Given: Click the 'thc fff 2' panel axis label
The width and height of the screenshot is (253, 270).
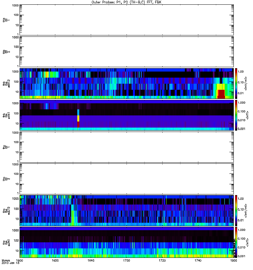Looking at the screenshot, I should (6, 179).
